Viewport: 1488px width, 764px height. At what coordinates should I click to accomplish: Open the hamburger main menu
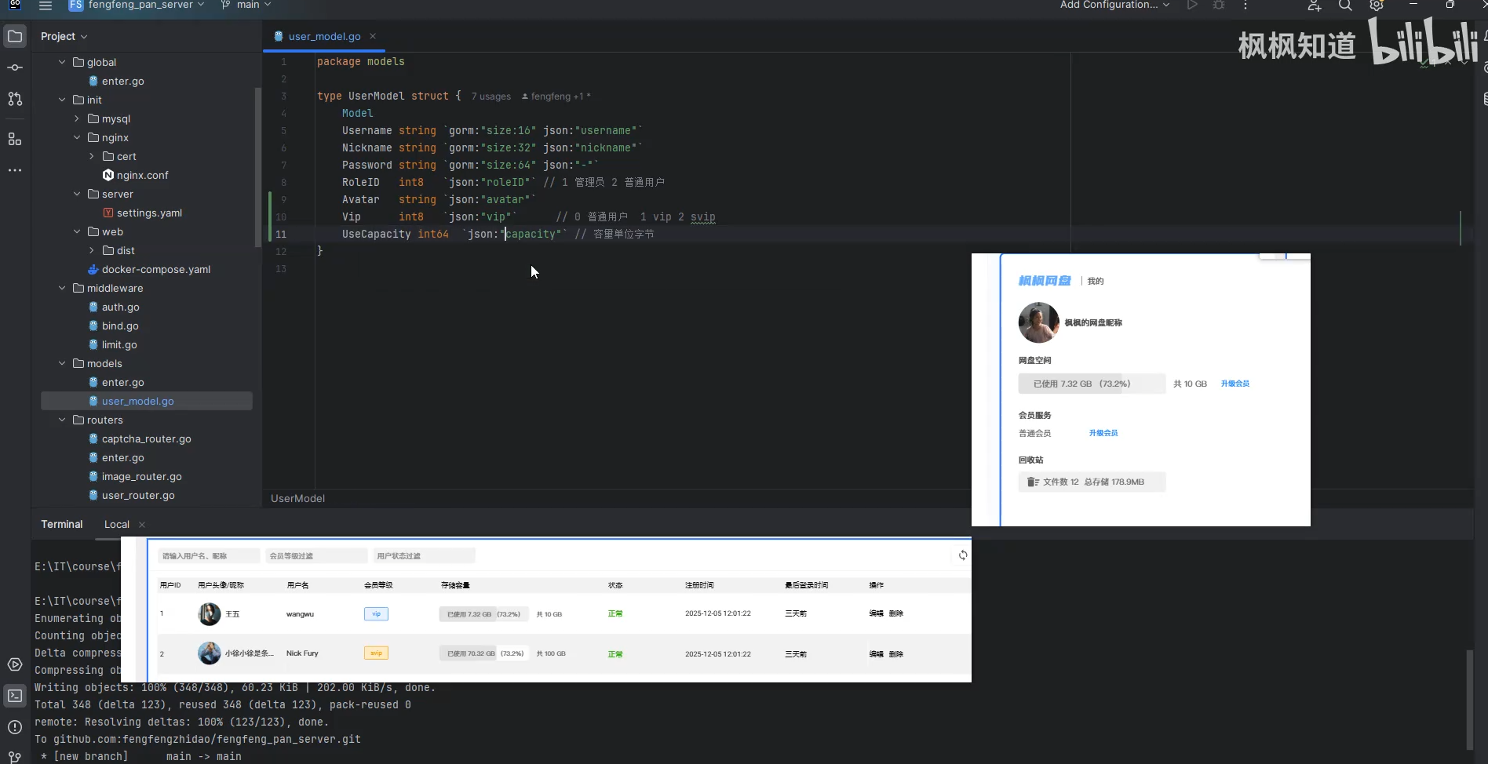[46, 5]
